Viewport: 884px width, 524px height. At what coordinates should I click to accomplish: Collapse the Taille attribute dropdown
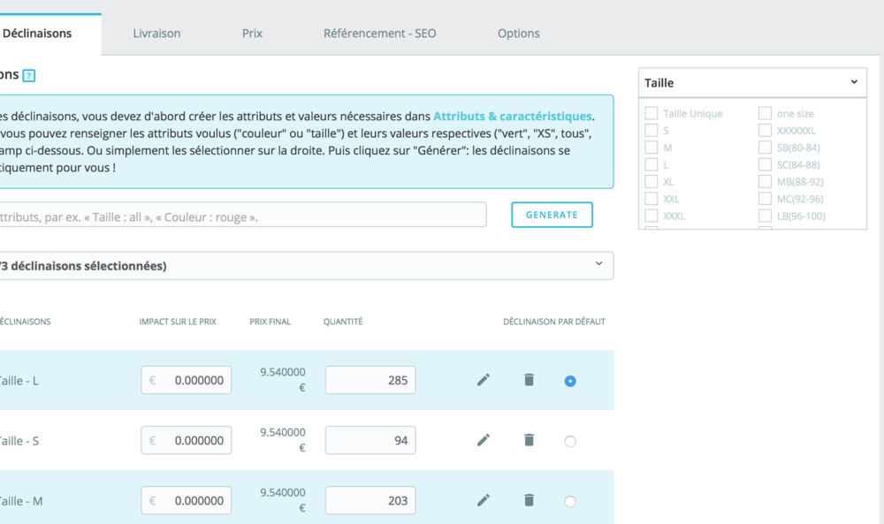click(752, 83)
